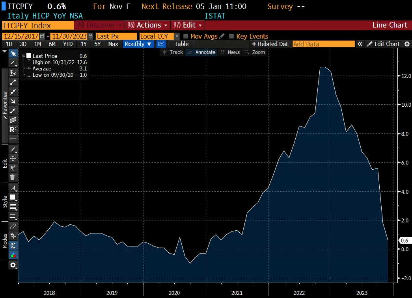Select the regression R tool
This screenshot has height=298, width=412.
(x=13, y=130)
